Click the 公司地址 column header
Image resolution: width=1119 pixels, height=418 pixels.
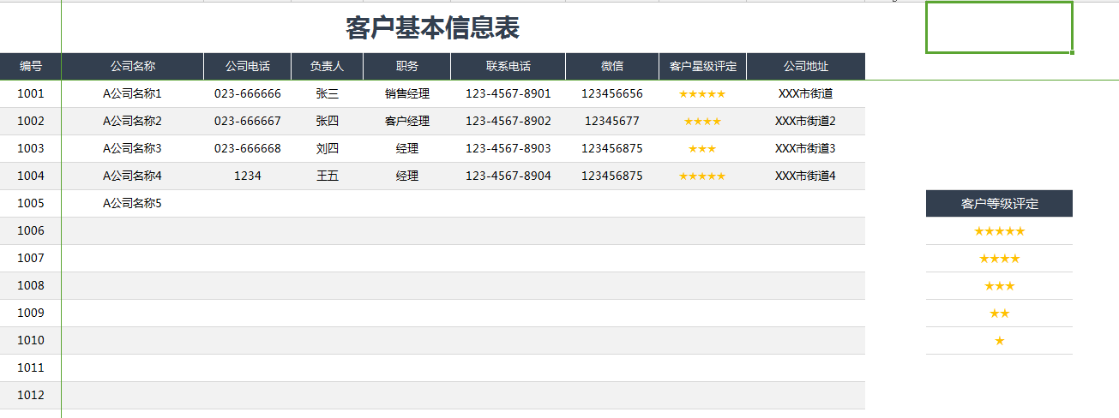click(806, 66)
